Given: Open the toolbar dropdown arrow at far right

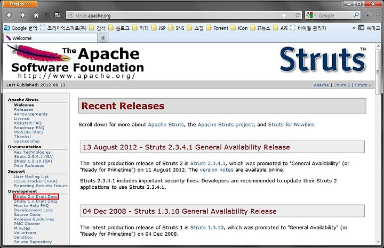Looking at the screenshot, I should [378, 15].
